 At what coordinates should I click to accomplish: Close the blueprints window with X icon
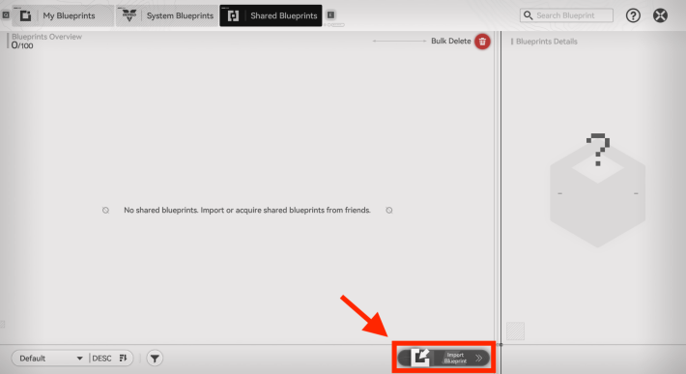[x=660, y=15]
